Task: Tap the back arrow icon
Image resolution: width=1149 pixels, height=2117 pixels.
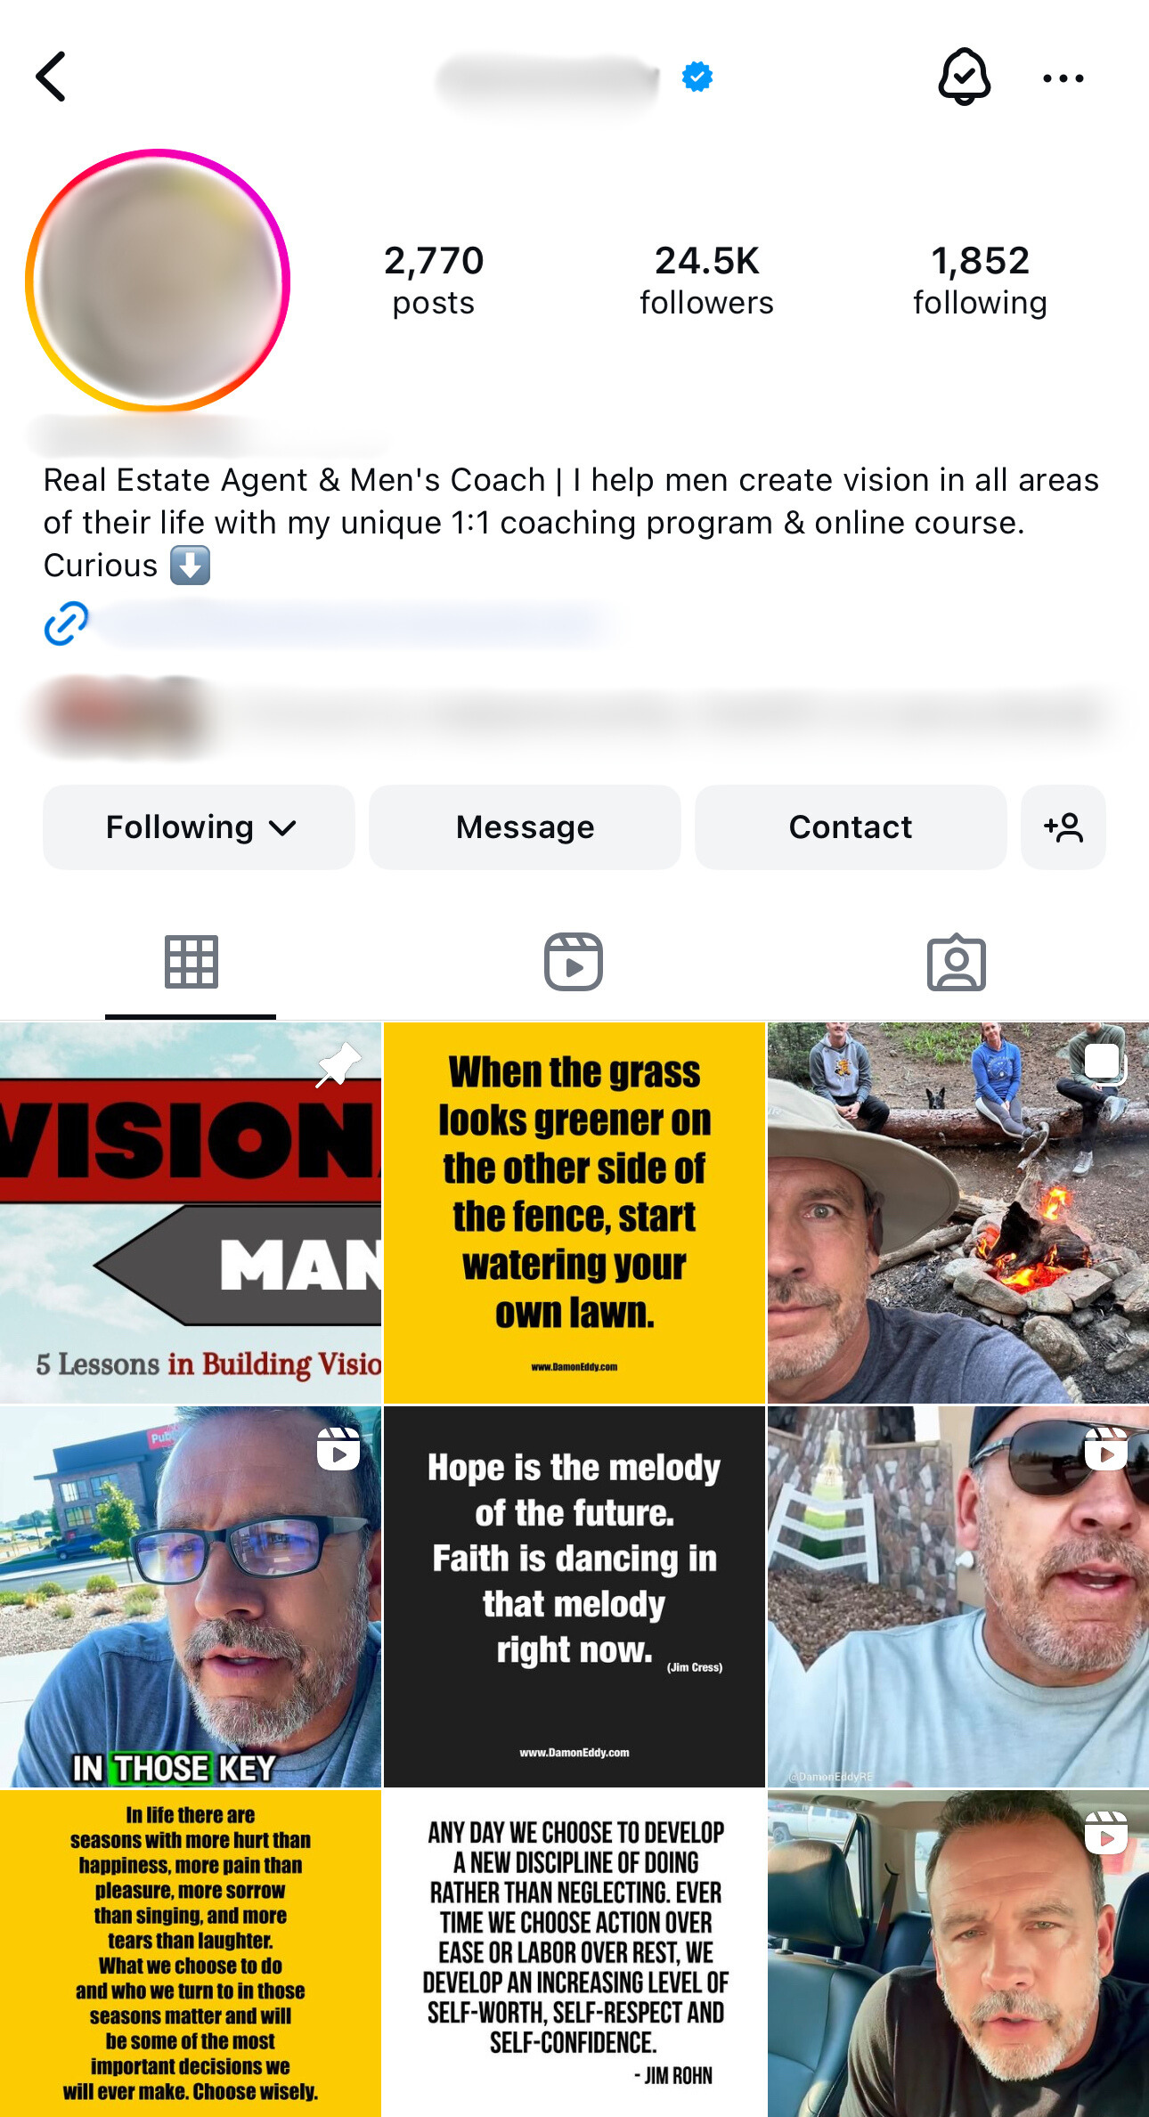Action: pos(51,77)
